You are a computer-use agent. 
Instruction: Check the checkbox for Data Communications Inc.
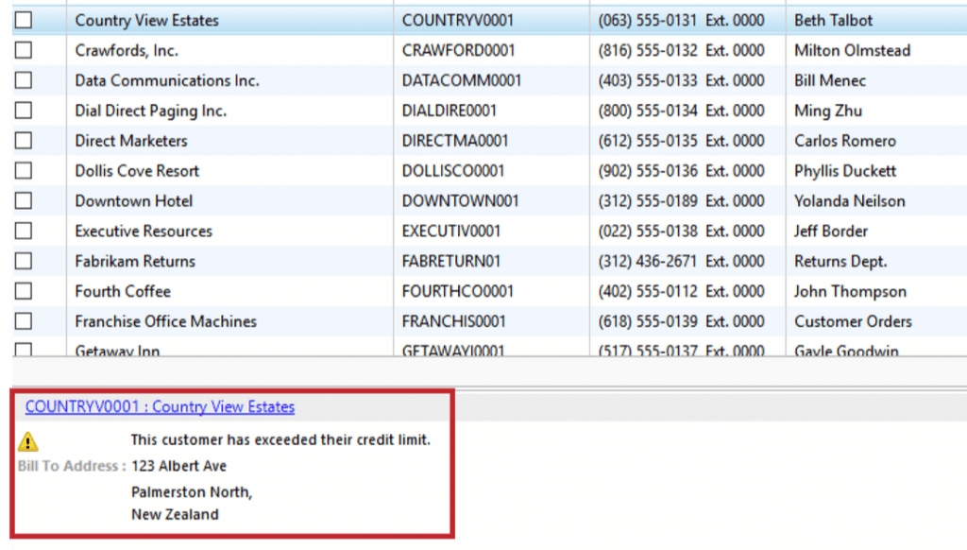click(x=23, y=80)
